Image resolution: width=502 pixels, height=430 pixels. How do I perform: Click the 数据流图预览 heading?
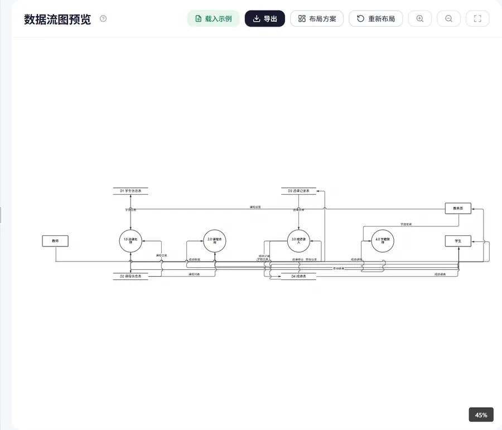click(57, 19)
